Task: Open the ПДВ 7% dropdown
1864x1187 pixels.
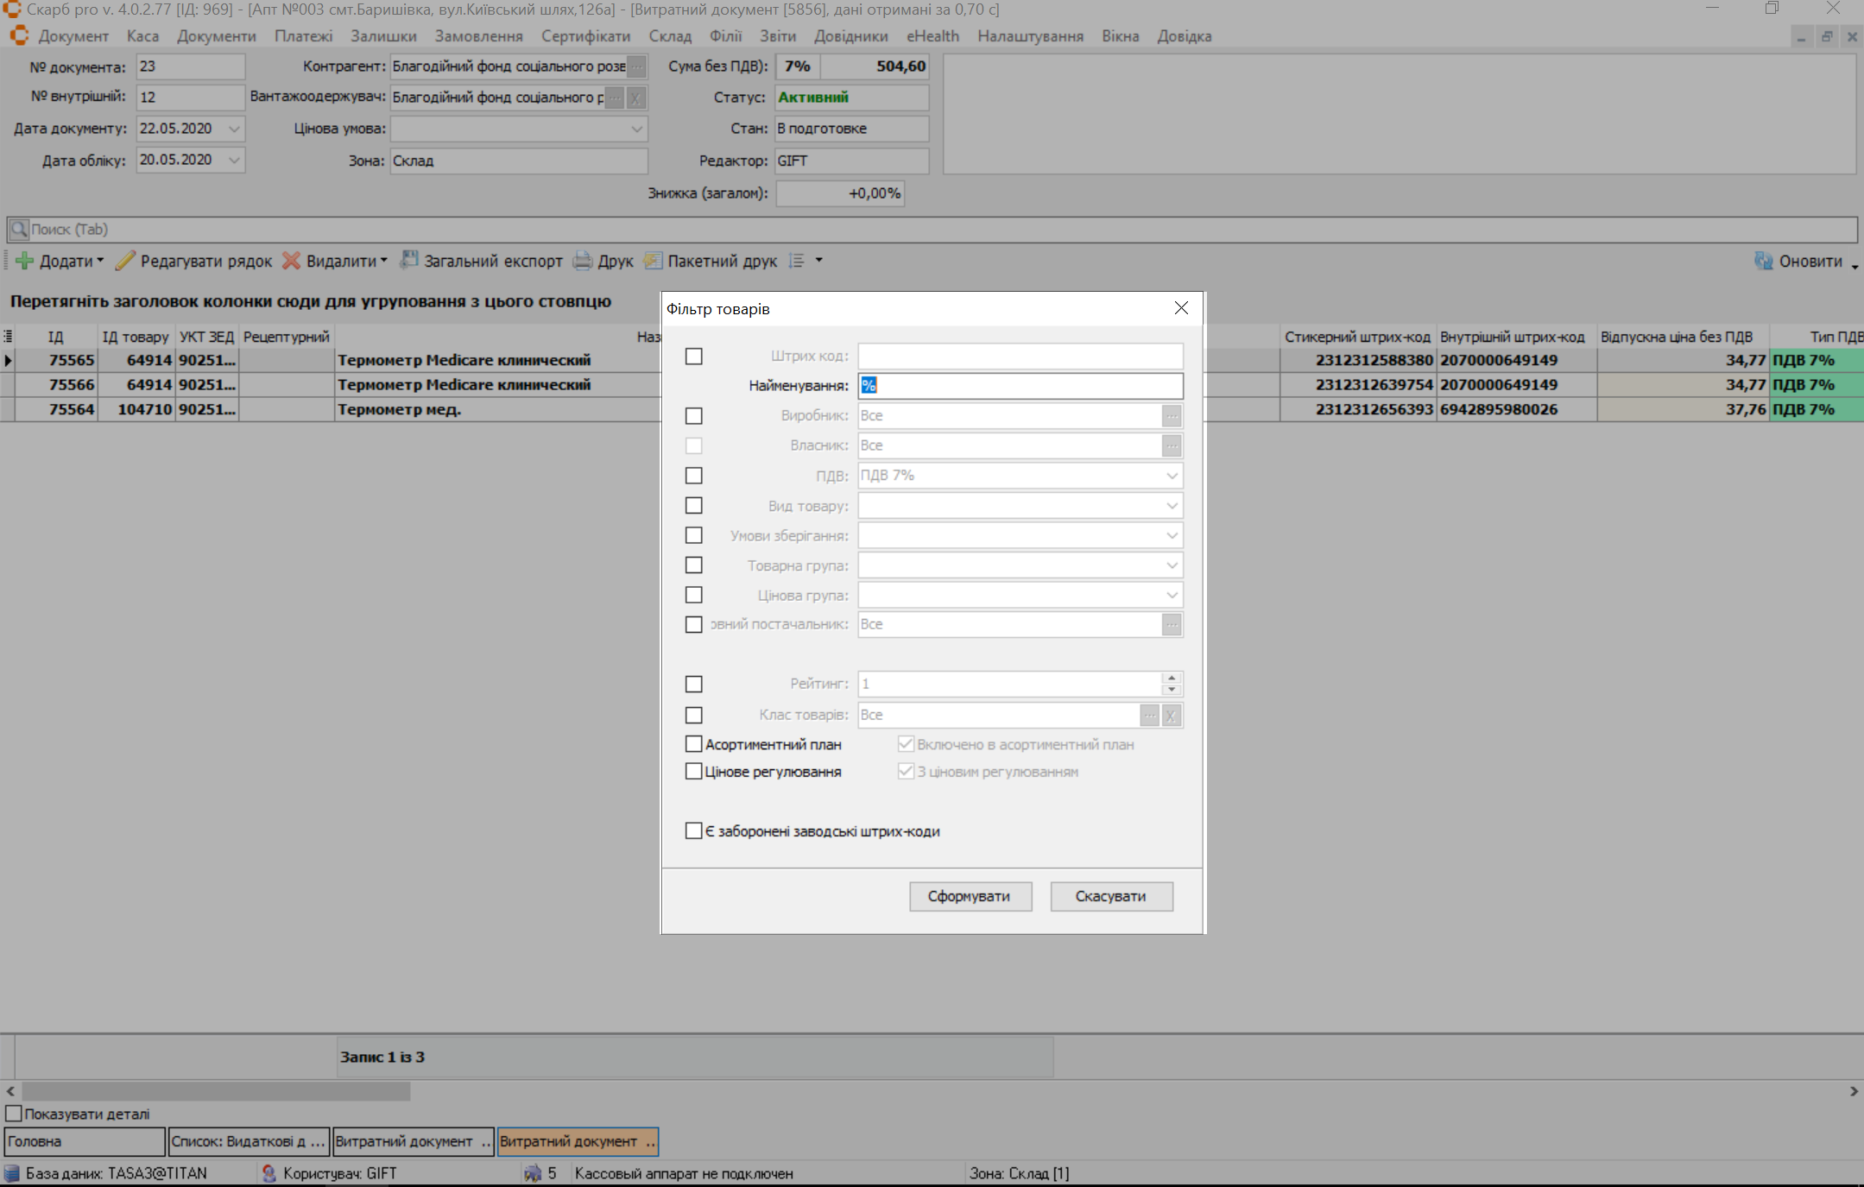Action: pyautogui.click(x=1172, y=476)
